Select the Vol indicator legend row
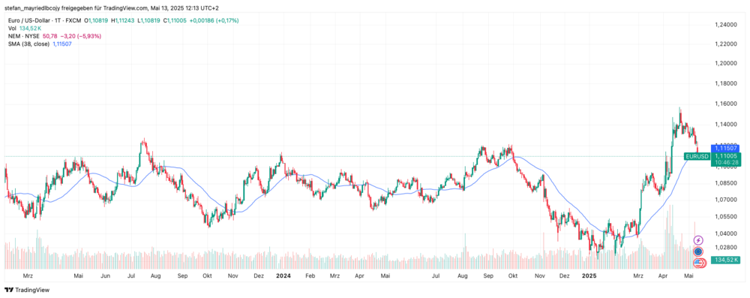 coord(25,29)
